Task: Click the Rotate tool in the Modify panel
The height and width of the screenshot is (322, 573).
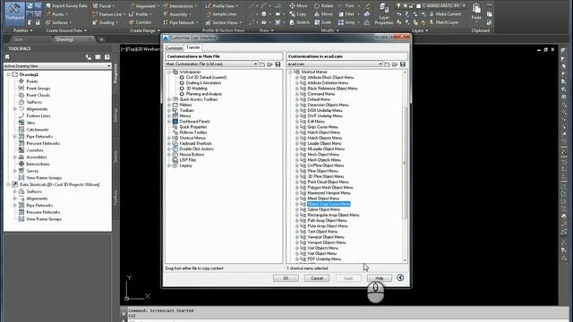Action: tap(324, 6)
